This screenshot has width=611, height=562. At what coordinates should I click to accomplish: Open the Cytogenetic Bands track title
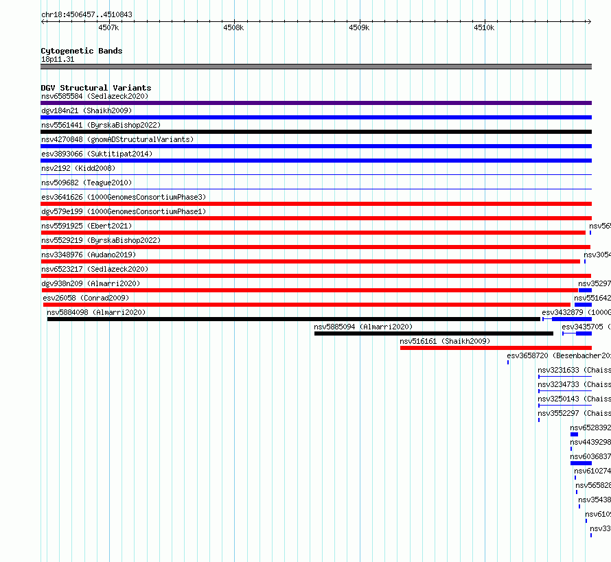click(x=82, y=51)
